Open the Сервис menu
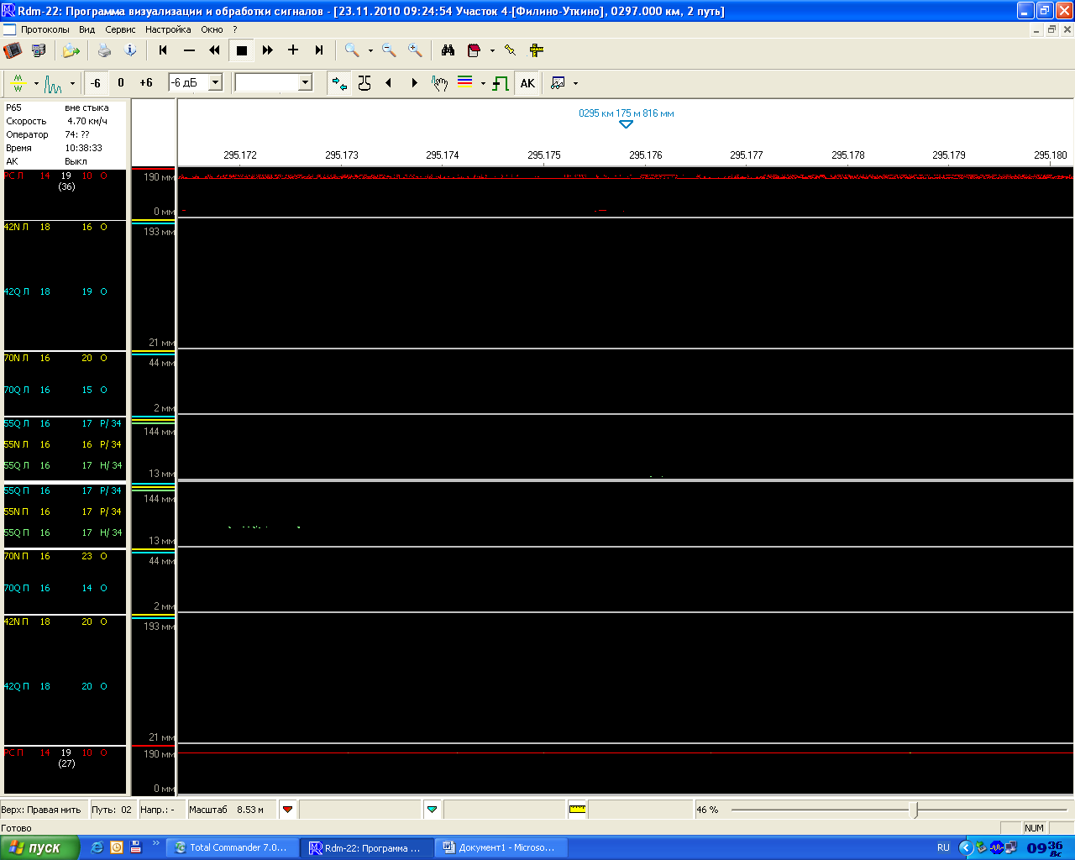 [120, 29]
